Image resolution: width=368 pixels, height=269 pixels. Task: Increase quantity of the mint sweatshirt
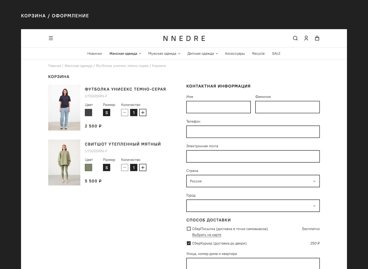point(143,168)
